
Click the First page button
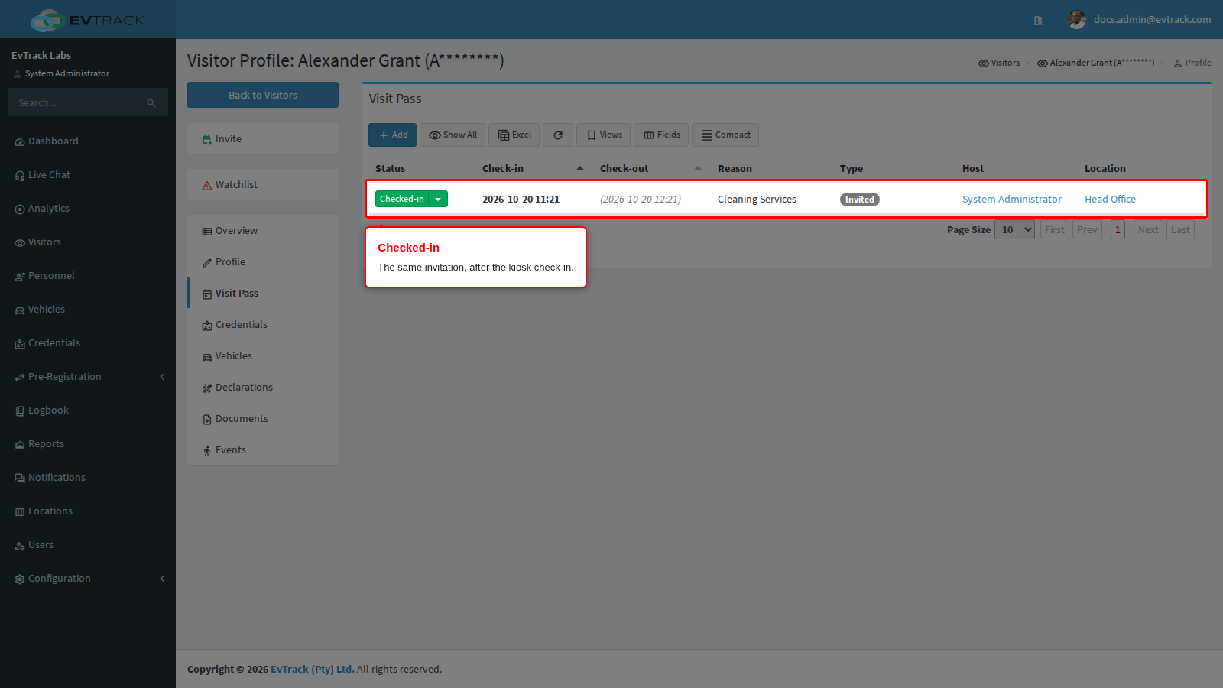tap(1055, 229)
